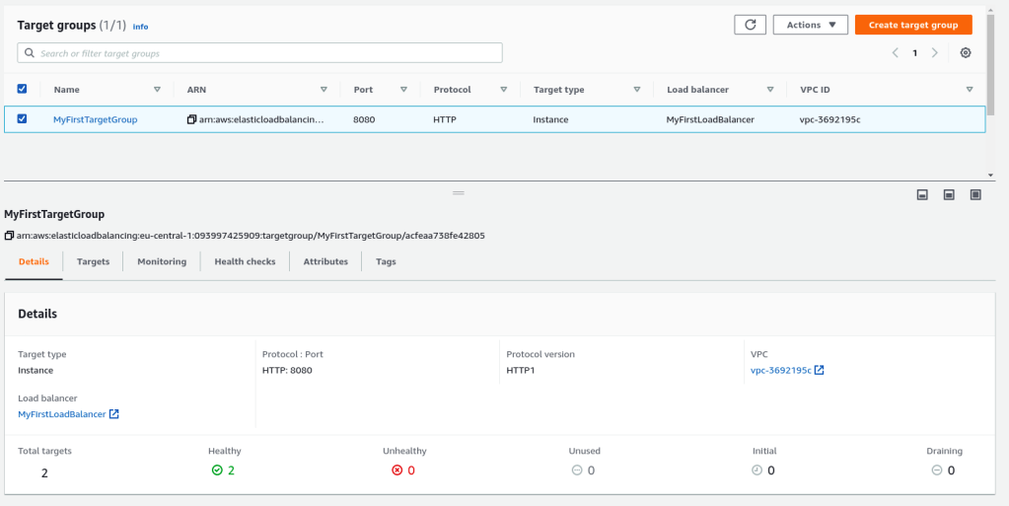Sort by Protocol column arrow
This screenshot has height=506, width=1009.
(x=503, y=90)
